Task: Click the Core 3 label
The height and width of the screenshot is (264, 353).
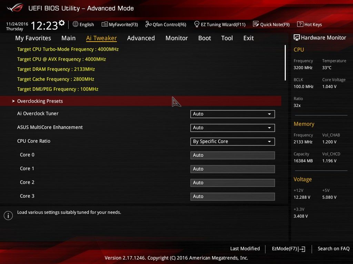Action: coord(27,196)
